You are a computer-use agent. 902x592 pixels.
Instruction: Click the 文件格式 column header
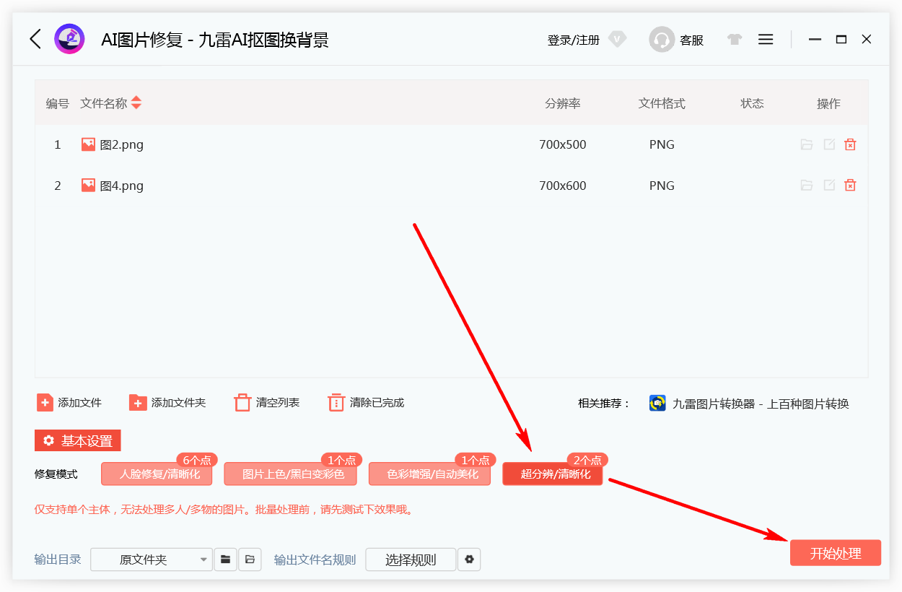(x=662, y=103)
